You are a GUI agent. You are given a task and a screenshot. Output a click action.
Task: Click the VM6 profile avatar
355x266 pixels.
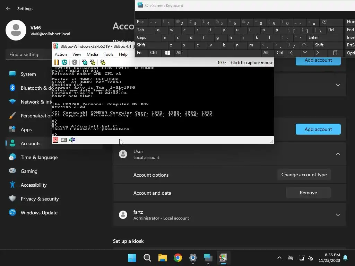coord(16,30)
